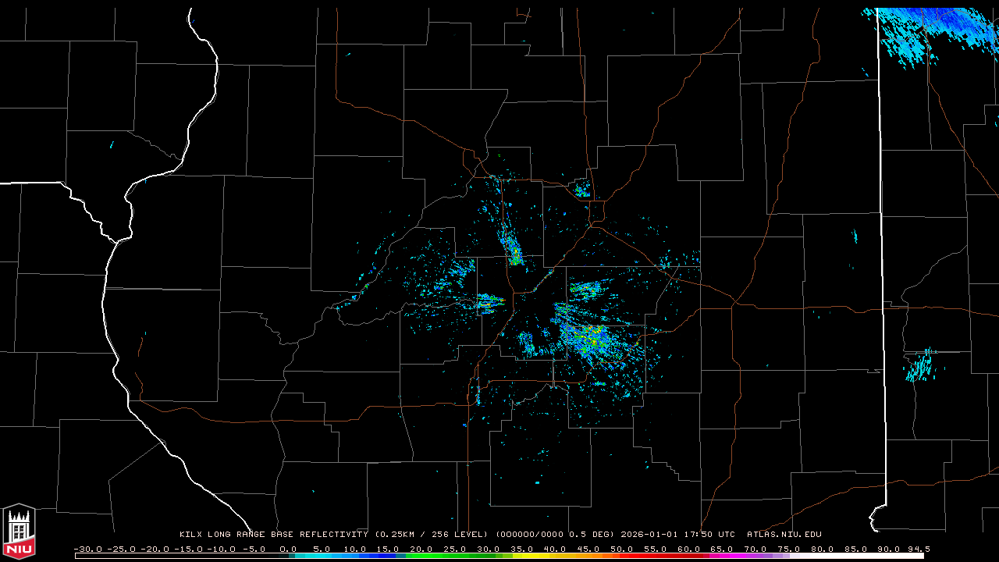Click the 0.0 scale label

coord(288,549)
